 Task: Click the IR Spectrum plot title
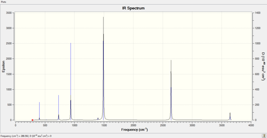[133, 8]
